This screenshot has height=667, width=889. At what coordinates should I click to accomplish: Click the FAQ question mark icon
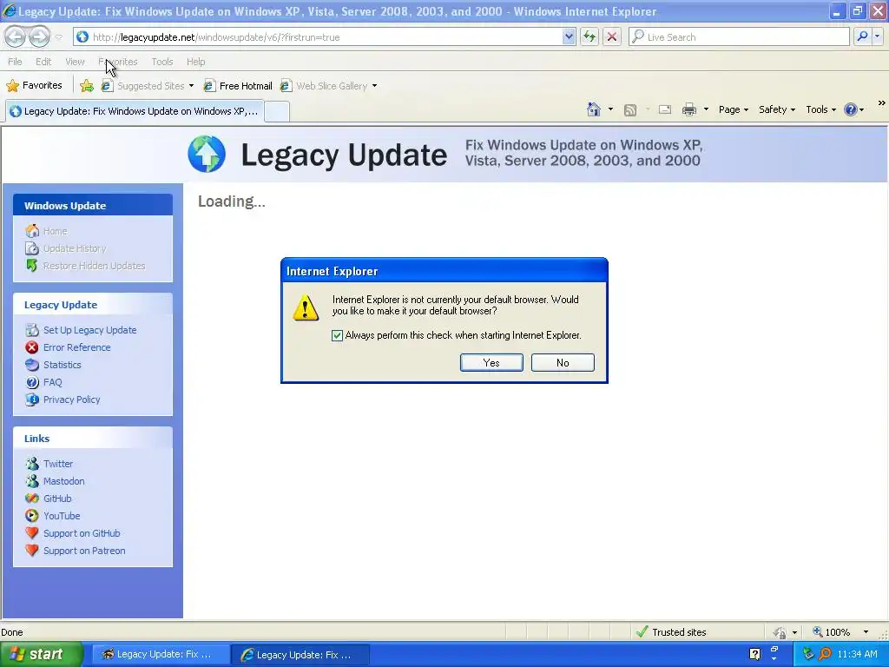coord(32,382)
